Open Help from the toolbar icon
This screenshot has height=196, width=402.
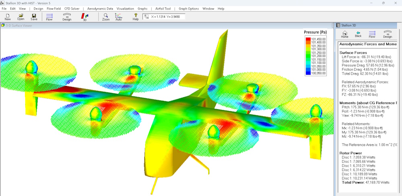(x=135, y=17)
